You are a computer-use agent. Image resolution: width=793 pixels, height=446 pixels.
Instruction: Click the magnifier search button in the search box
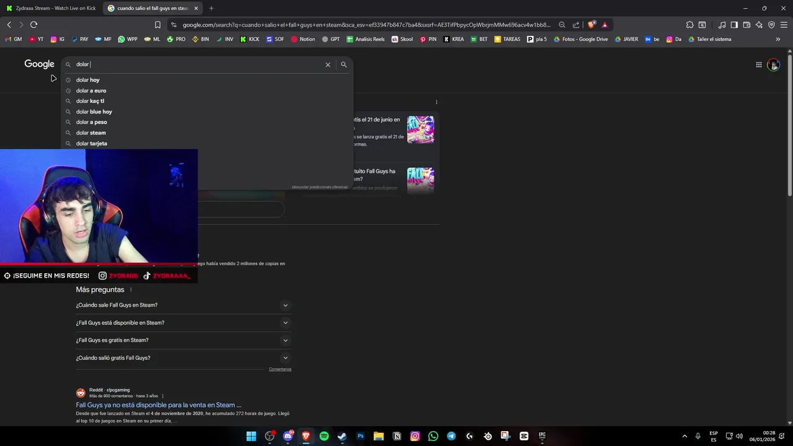click(x=344, y=64)
